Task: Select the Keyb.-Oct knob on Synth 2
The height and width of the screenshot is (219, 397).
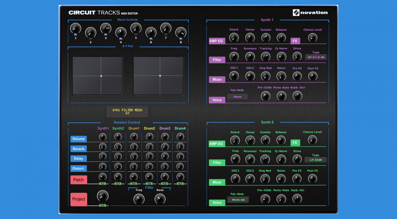Action: pos(297,199)
